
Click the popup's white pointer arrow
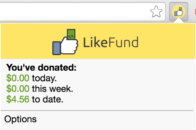(179, 20)
